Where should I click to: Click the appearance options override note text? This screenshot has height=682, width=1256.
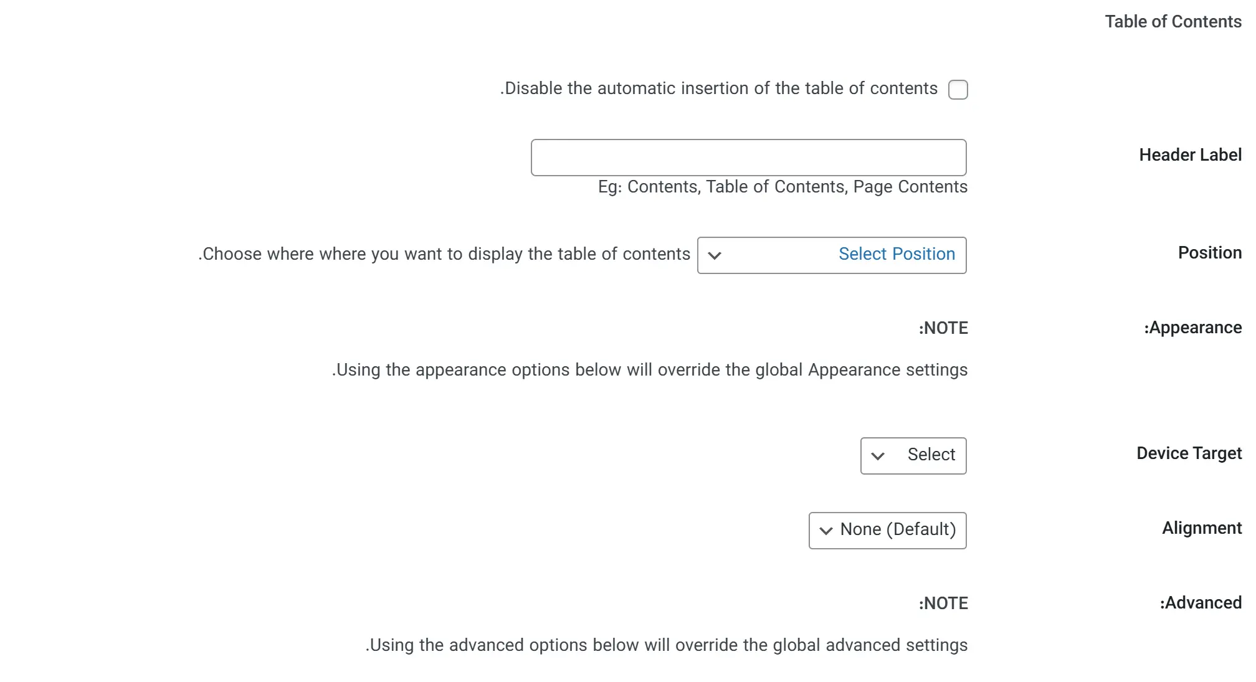tap(649, 370)
